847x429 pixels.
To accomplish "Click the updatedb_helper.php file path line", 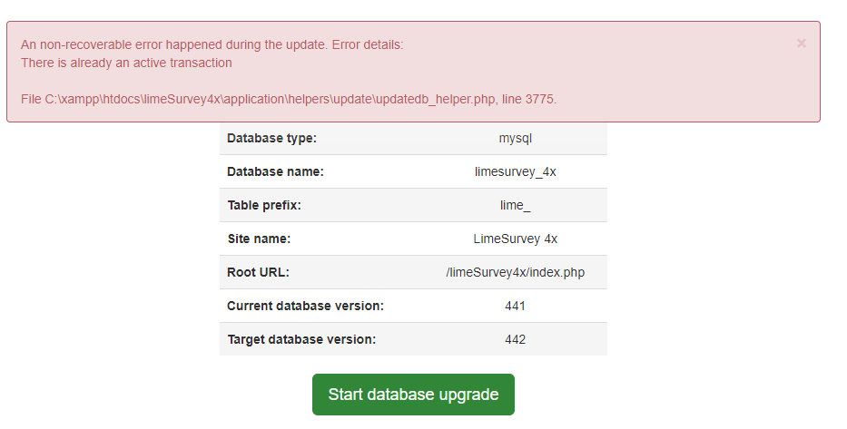I will [x=289, y=99].
